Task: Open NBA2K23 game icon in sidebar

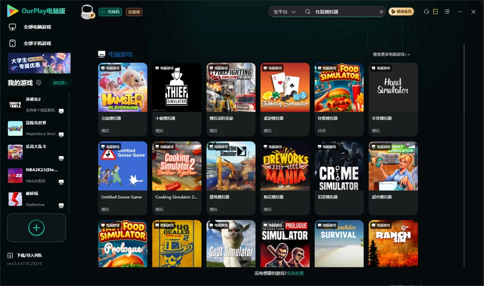Action: 15,176
